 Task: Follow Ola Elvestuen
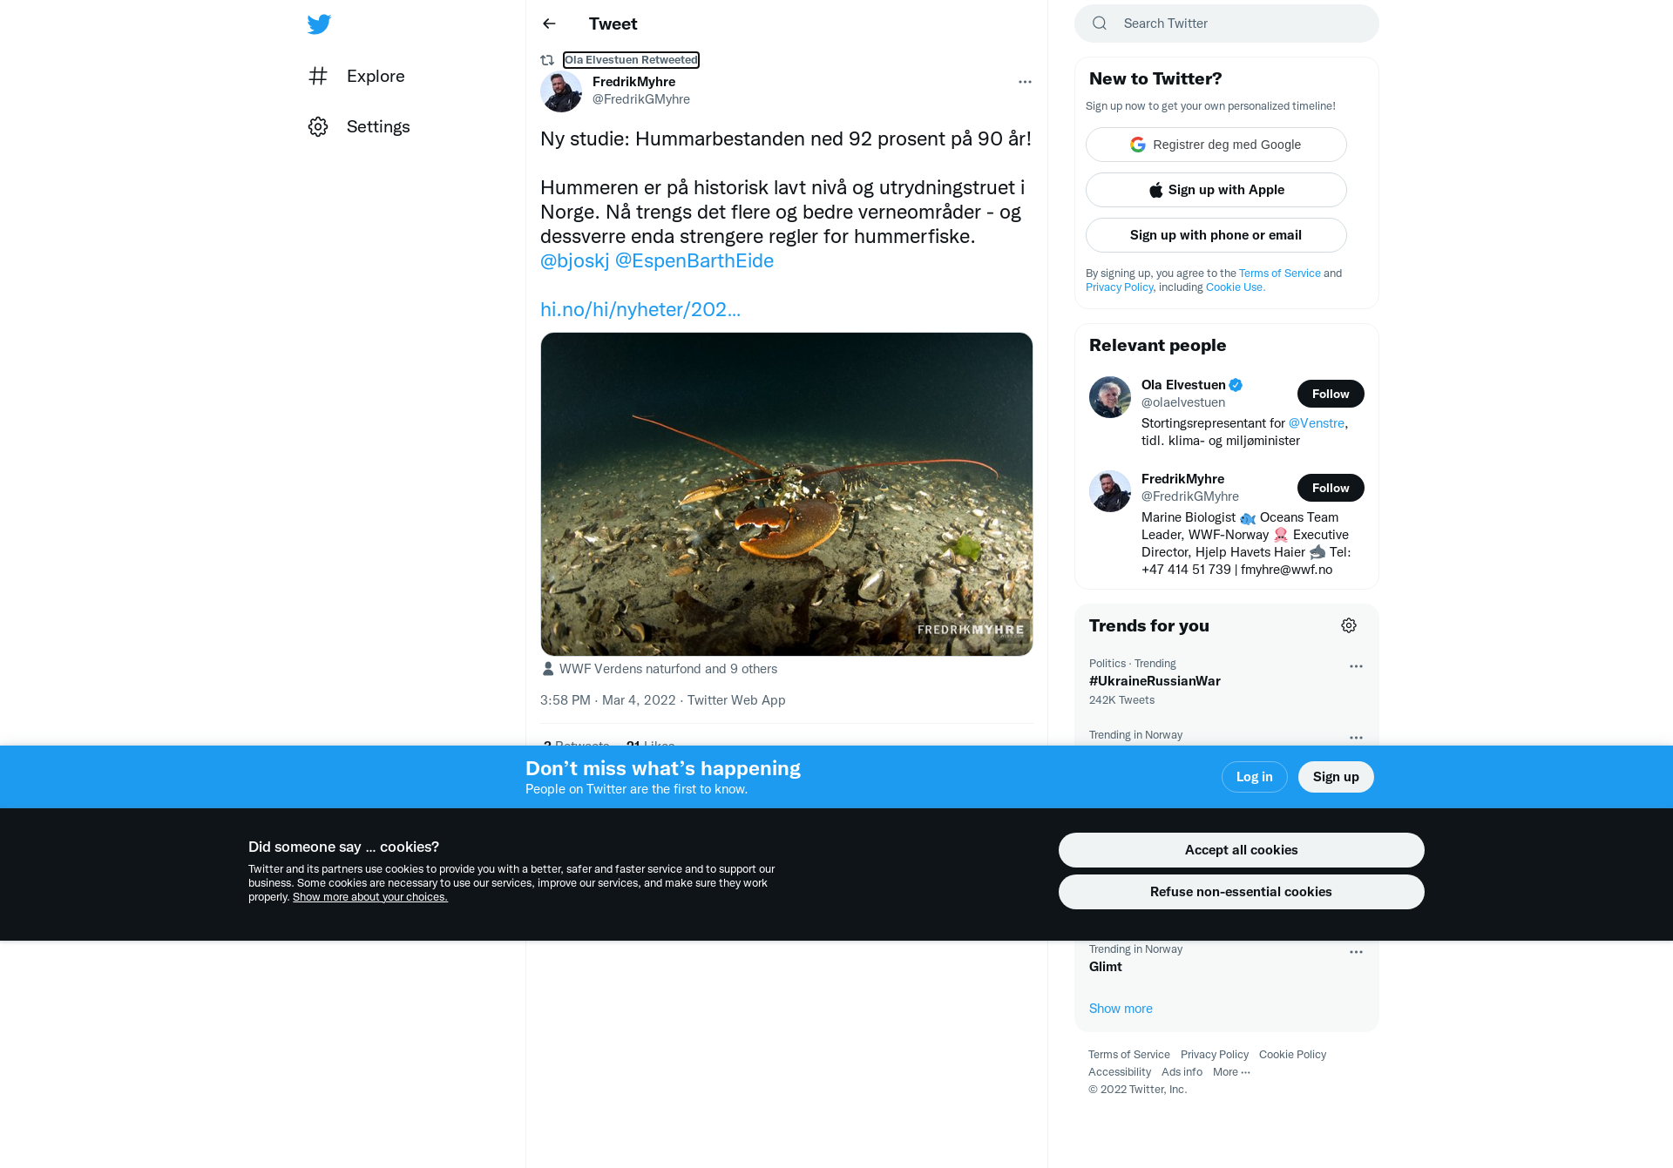(x=1331, y=394)
